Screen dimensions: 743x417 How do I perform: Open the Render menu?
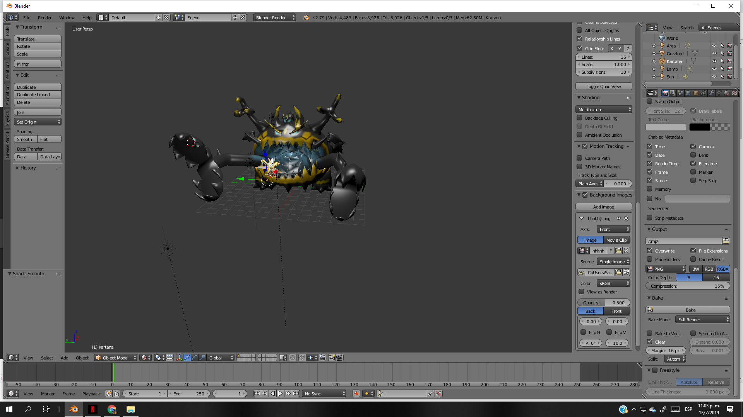(45, 17)
